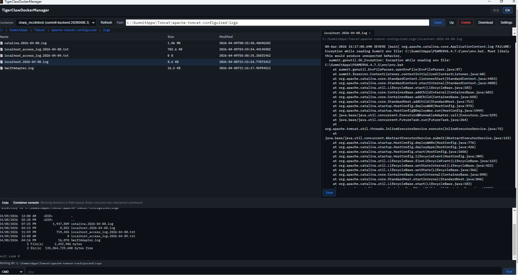Click the logs breadcrumb
518x275 pixels.
pyautogui.click(x=107, y=30)
